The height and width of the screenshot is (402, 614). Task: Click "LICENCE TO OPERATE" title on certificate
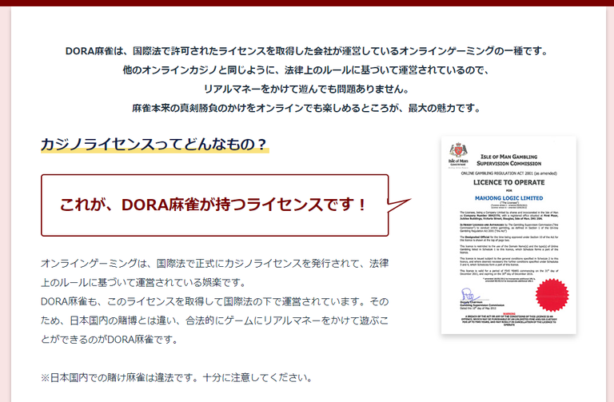(x=508, y=182)
